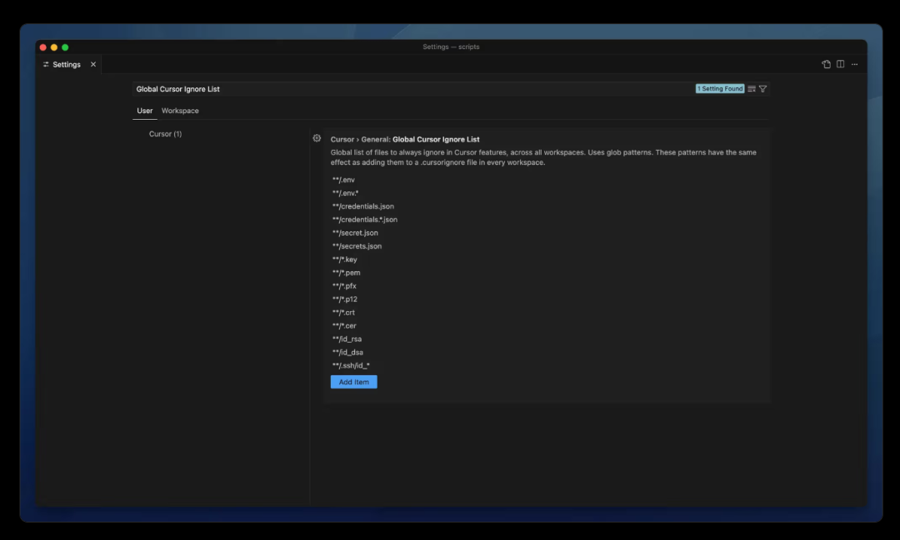Select the **/*.pfx entry
The height and width of the screenshot is (540, 900).
click(344, 285)
